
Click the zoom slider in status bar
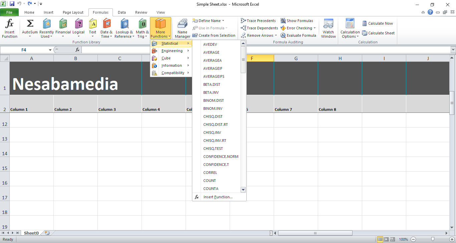tap(433, 239)
